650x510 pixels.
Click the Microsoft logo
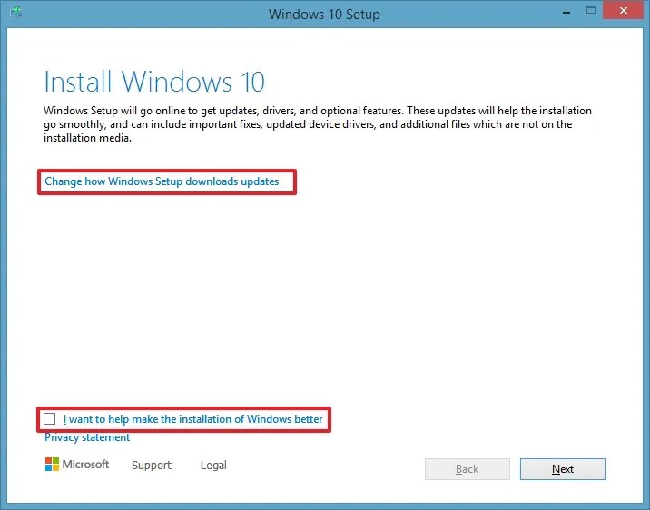[77, 465]
